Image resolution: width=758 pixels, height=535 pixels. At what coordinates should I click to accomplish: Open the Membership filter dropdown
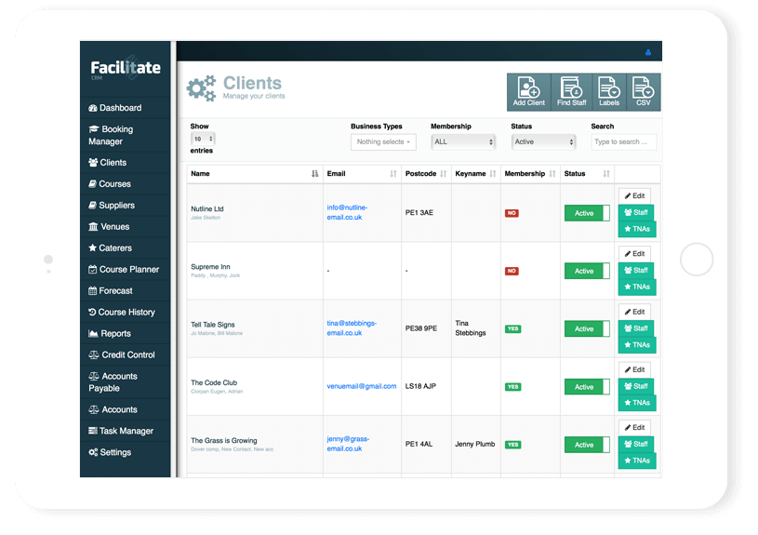click(463, 142)
